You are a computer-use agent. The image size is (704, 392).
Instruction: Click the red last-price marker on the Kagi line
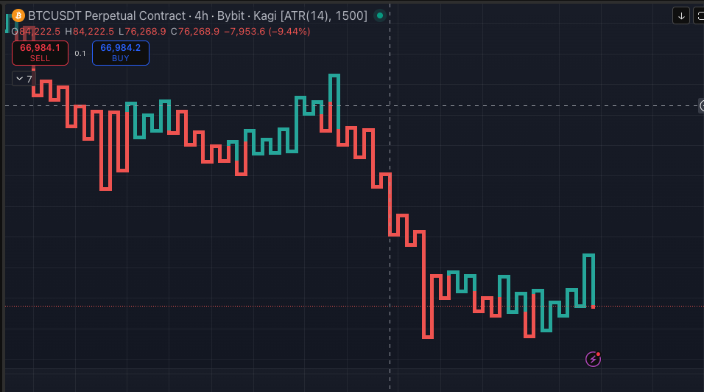pos(593,307)
